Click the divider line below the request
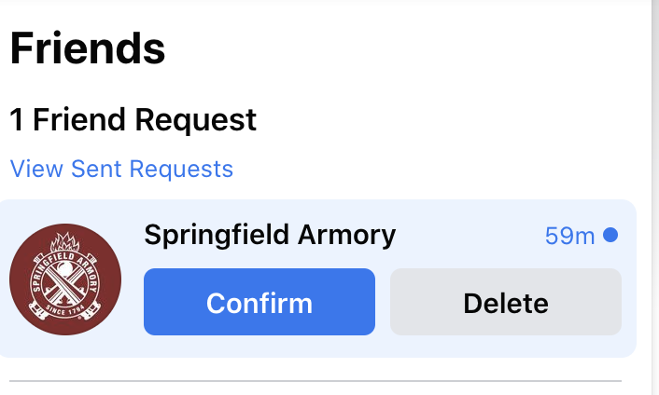This screenshot has width=659, height=395. click(x=315, y=381)
